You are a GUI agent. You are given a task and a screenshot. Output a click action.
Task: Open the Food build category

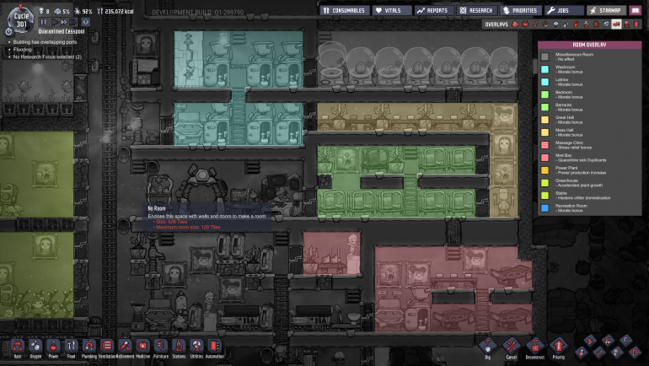tap(71, 346)
